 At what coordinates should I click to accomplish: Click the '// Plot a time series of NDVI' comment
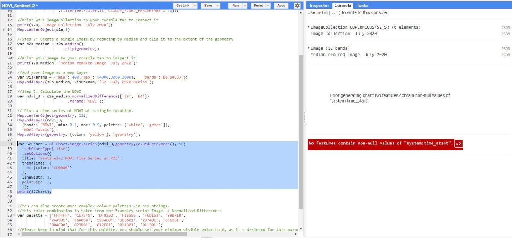point(75,110)
